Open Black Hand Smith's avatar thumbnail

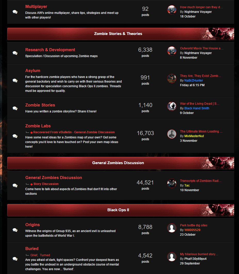(x=172, y=106)
